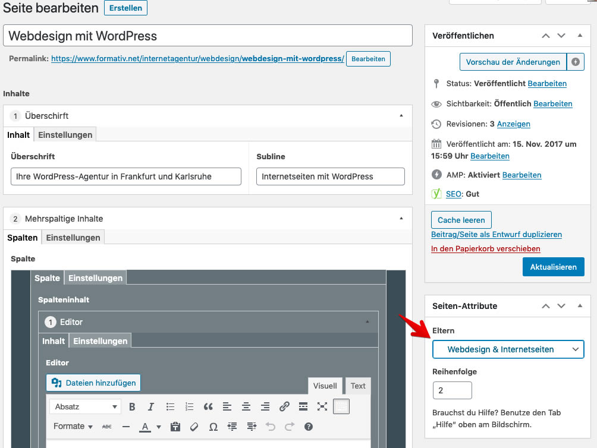Open the Eltern parent page dropdown
597x448 pixels.
point(508,349)
